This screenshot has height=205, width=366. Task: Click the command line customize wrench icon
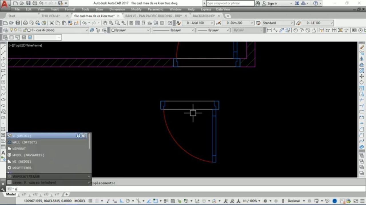[x=3, y=189]
